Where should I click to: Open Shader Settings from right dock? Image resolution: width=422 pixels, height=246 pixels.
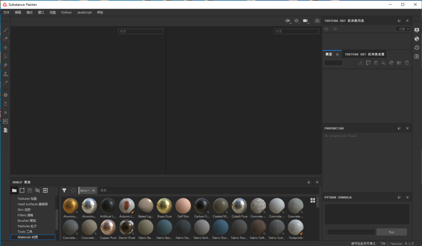(417, 39)
